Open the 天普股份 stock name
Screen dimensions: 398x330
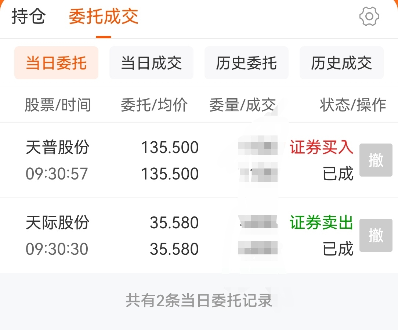click(x=58, y=148)
